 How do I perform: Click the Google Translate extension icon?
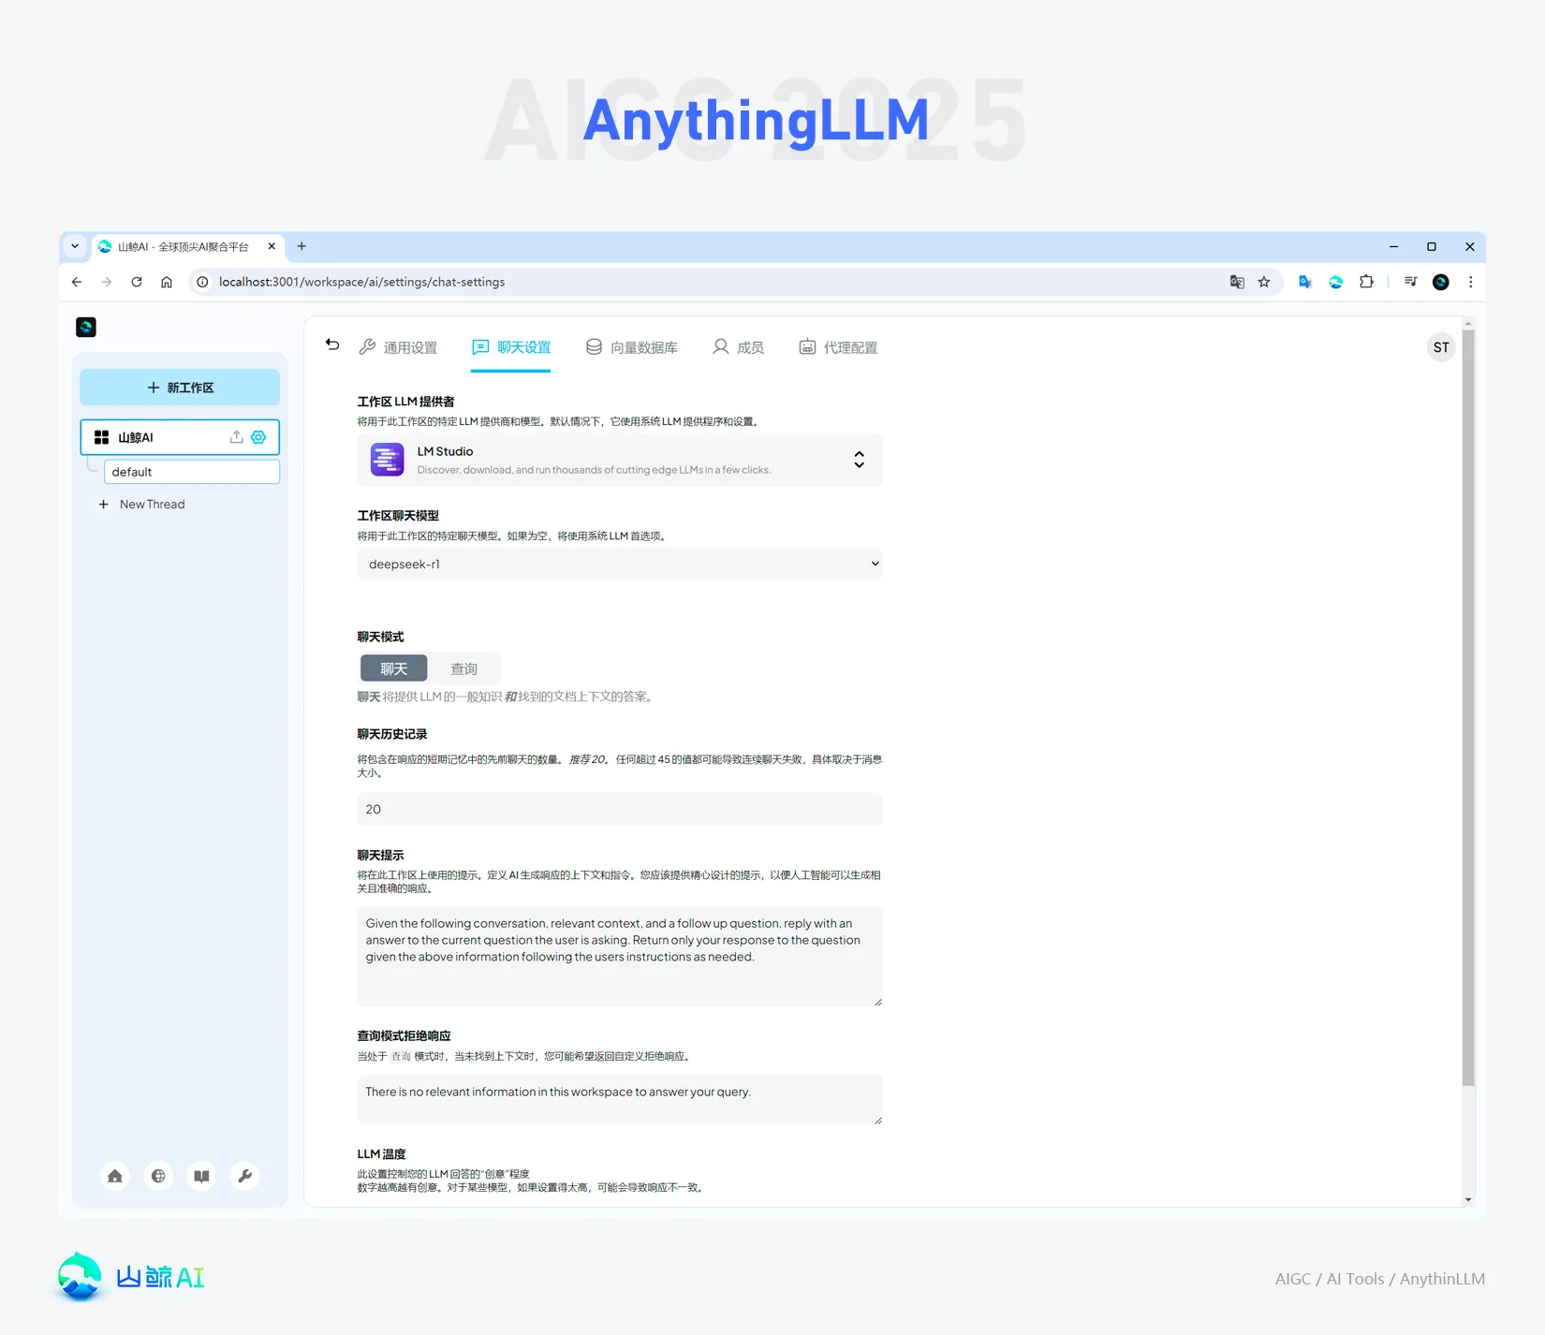(x=1305, y=282)
